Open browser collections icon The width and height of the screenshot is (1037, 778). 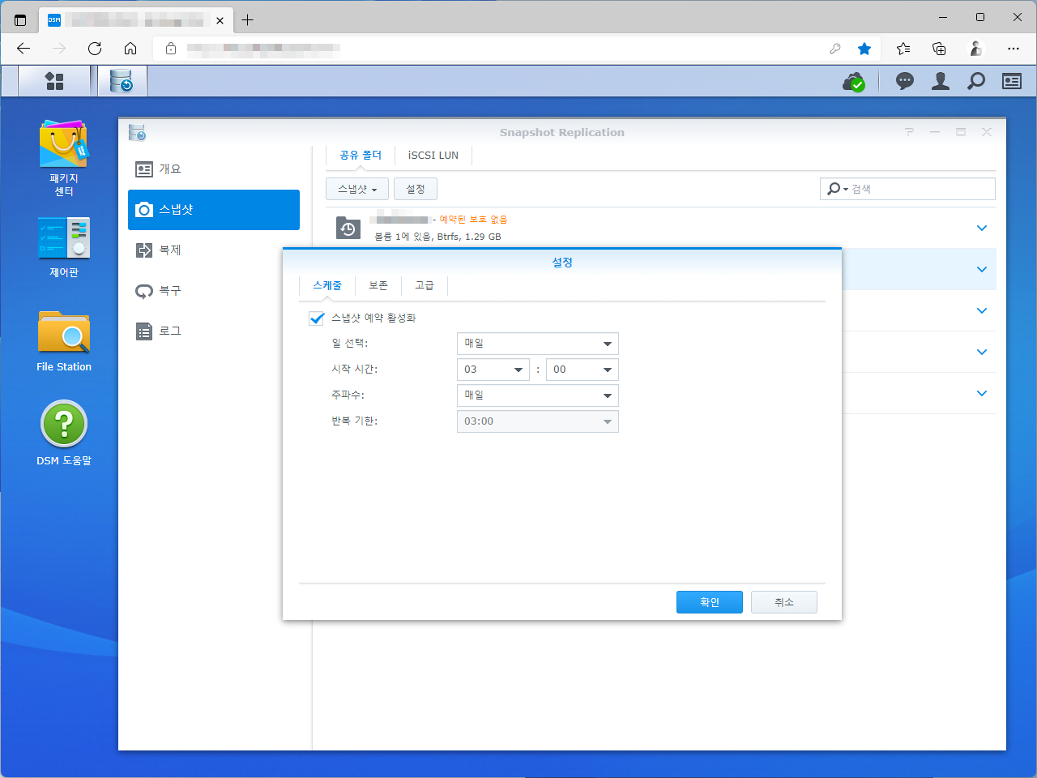(x=939, y=49)
